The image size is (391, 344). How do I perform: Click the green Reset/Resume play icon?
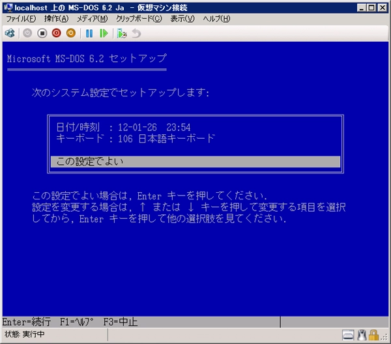click(104, 33)
